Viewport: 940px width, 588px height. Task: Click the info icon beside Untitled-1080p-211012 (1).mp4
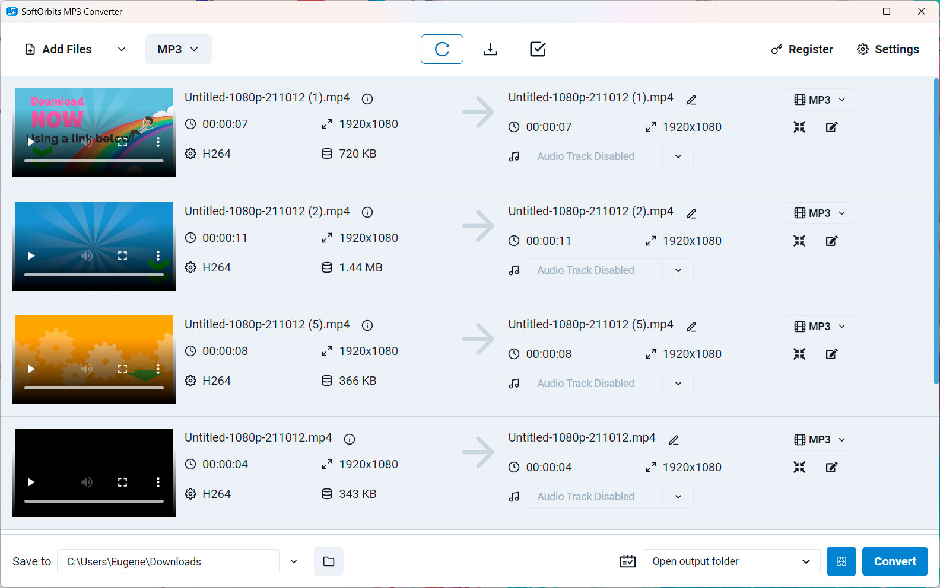[367, 99]
